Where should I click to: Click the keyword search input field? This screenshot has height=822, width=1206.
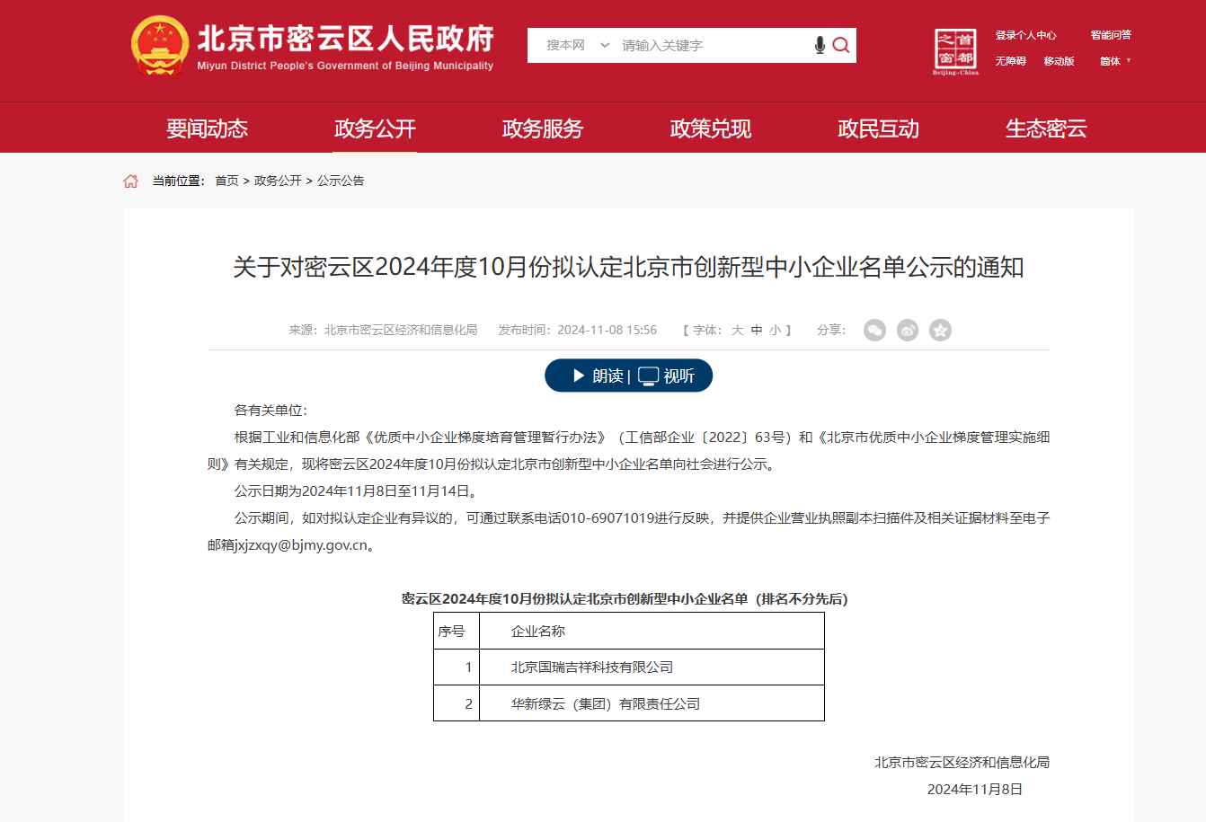pos(710,45)
